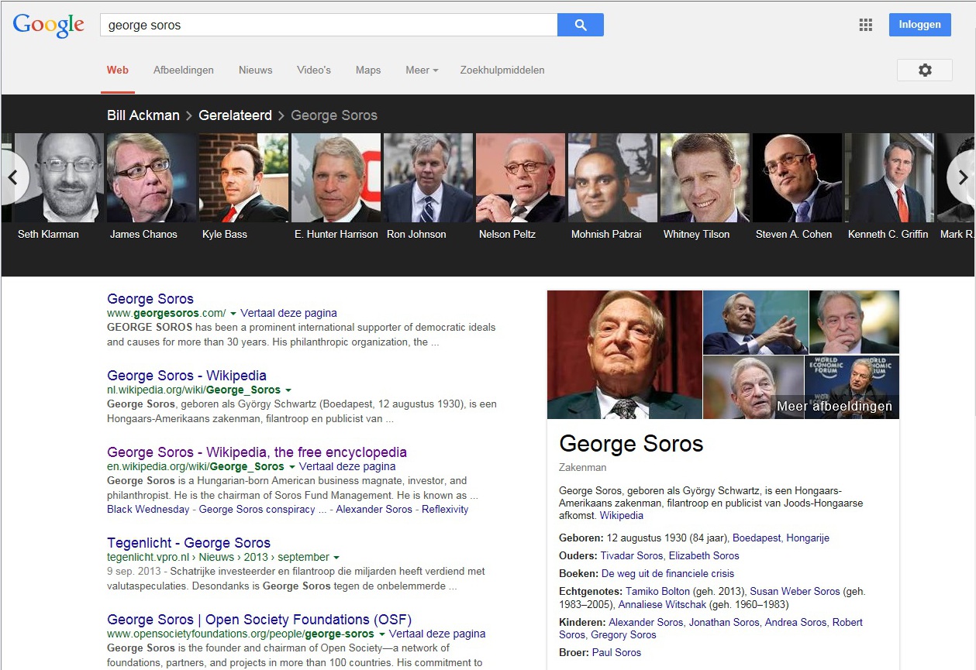
Task: Open the Video's tab
Action: tap(314, 70)
